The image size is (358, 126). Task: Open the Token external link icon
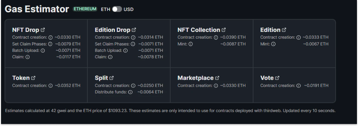33,78
